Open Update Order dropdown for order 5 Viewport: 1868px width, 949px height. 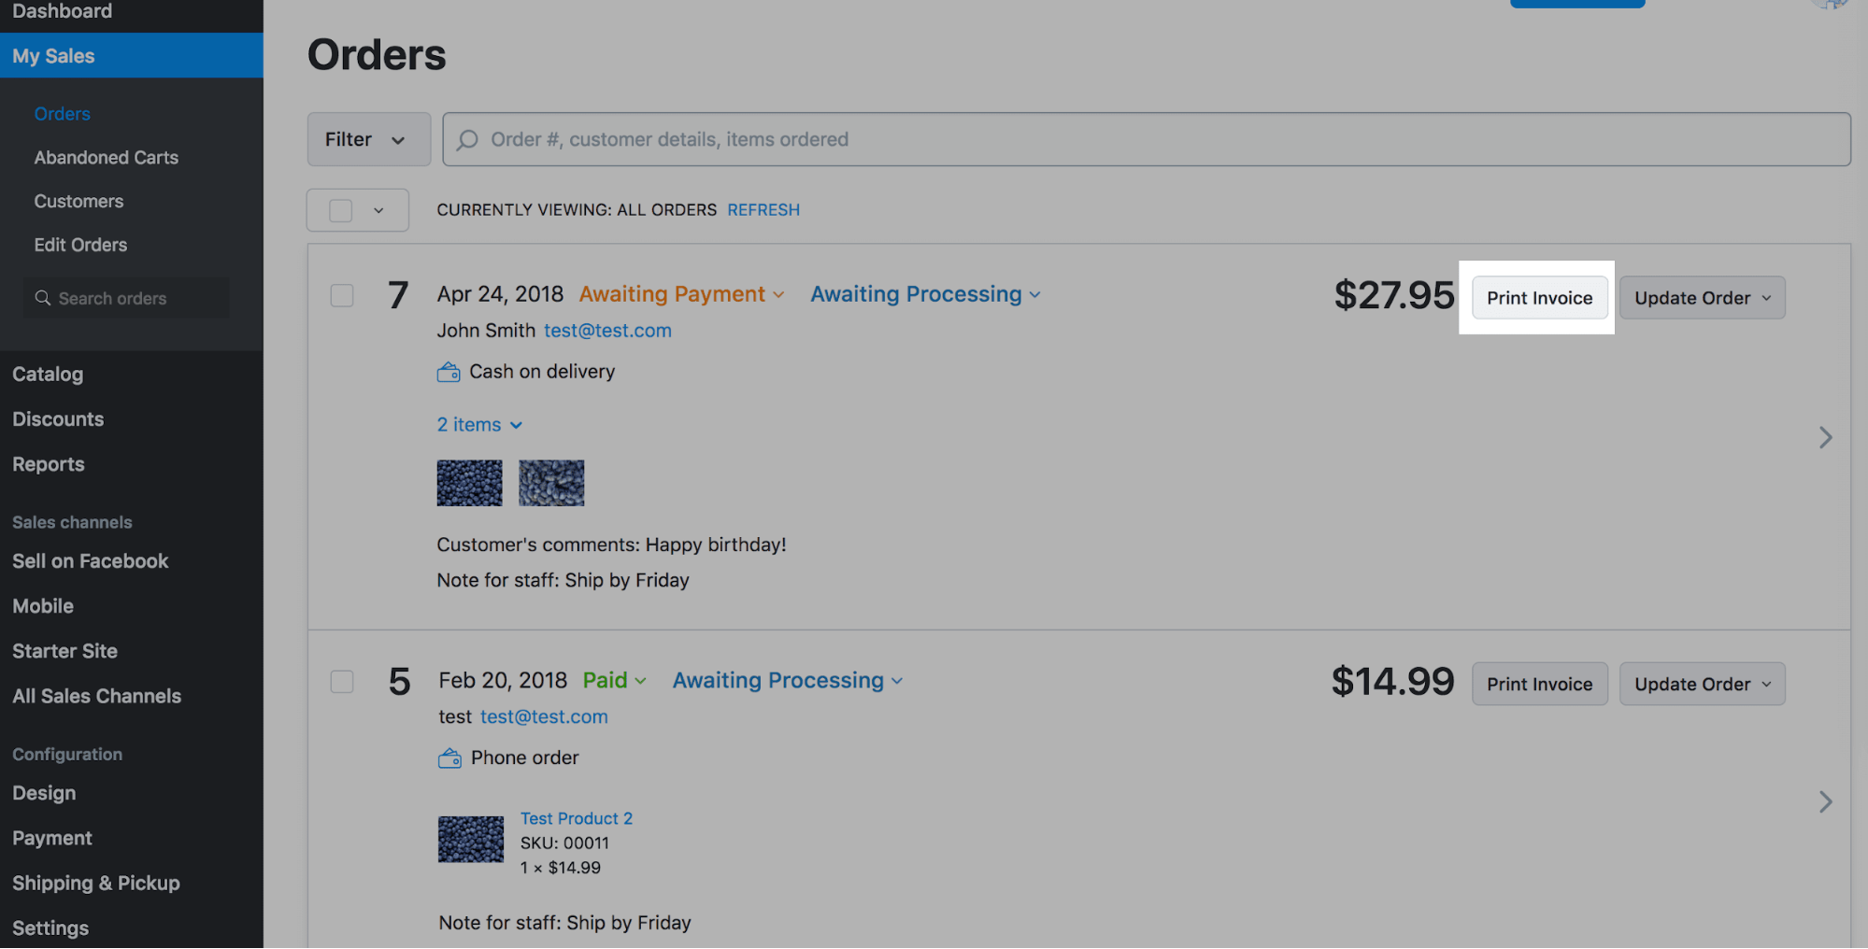1702,684
